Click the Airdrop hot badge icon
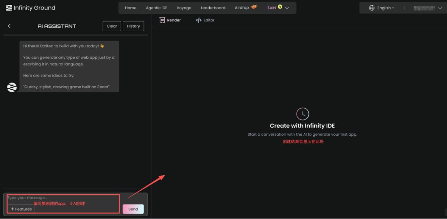This screenshot has height=219, width=447. [254, 7]
